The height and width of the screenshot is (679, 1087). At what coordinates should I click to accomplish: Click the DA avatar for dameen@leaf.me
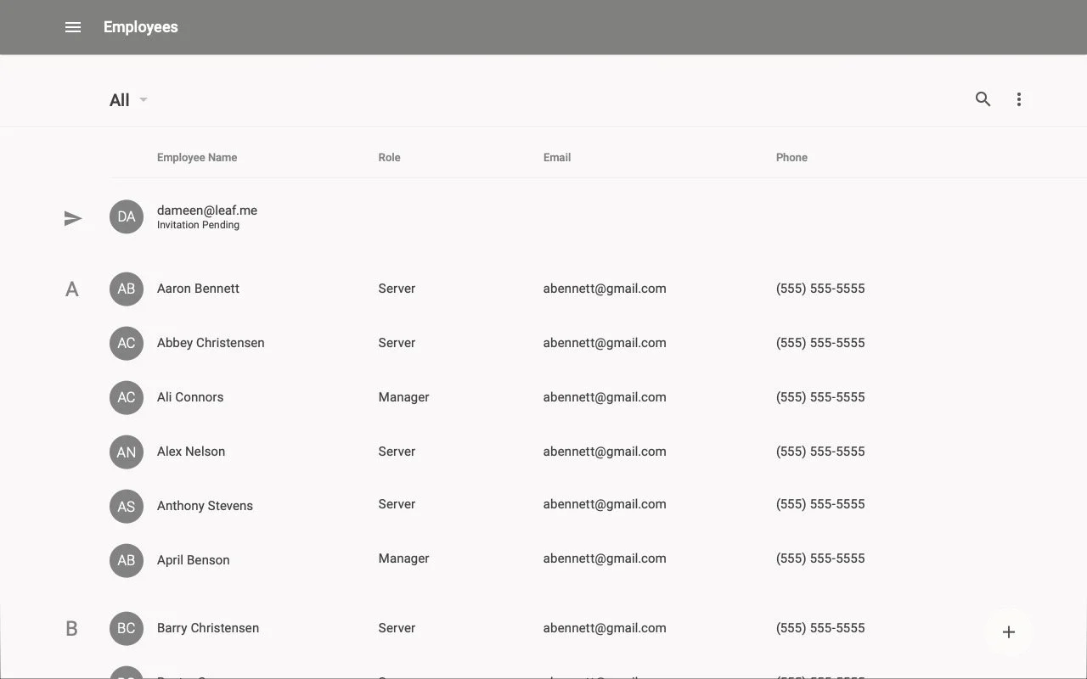[x=126, y=216]
